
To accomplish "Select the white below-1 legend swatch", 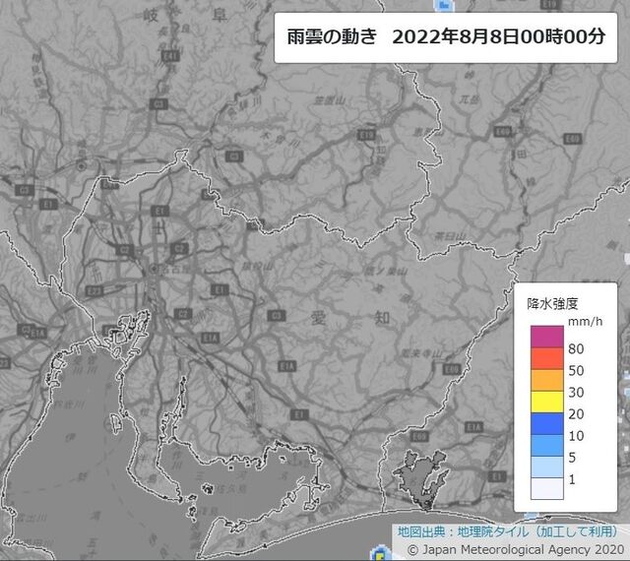I will click(x=547, y=489).
